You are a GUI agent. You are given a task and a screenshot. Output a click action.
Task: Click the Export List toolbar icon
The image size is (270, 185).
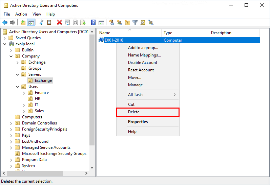83,22
